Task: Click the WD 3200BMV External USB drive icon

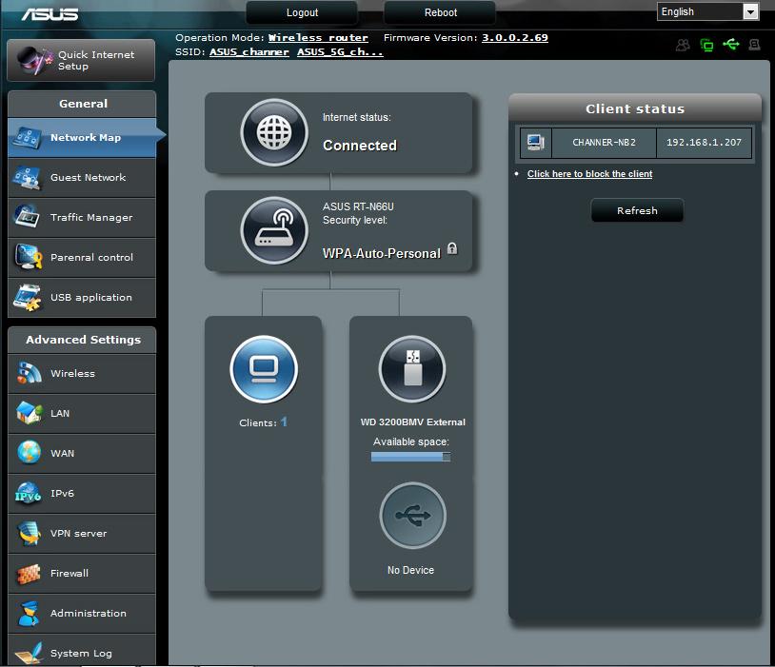Action: [412, 369]
